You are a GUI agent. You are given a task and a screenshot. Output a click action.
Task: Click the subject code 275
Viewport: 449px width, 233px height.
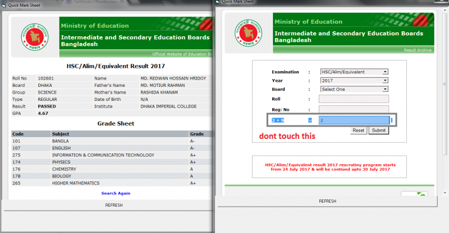tap(16, 155)
